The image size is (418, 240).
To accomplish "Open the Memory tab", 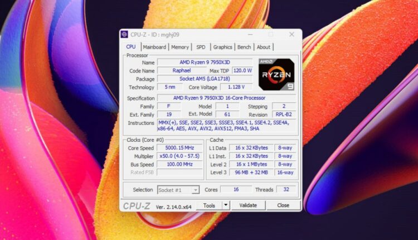I will [x=180, y=47].
